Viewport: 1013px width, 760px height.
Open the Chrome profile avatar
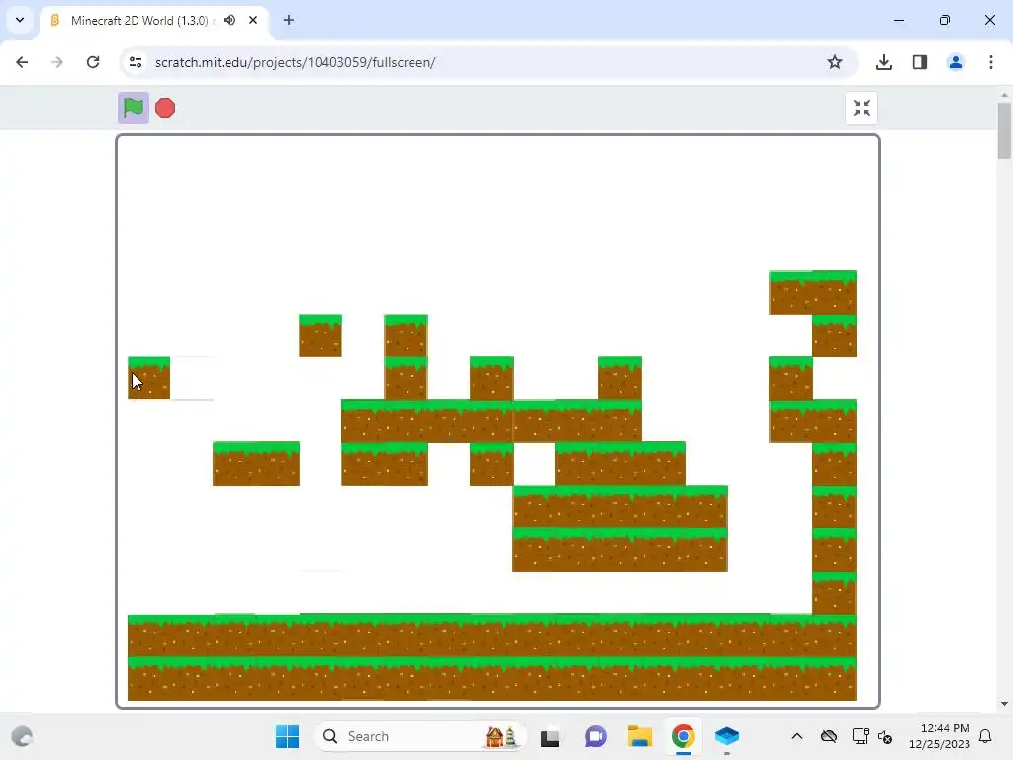[956, 62]
